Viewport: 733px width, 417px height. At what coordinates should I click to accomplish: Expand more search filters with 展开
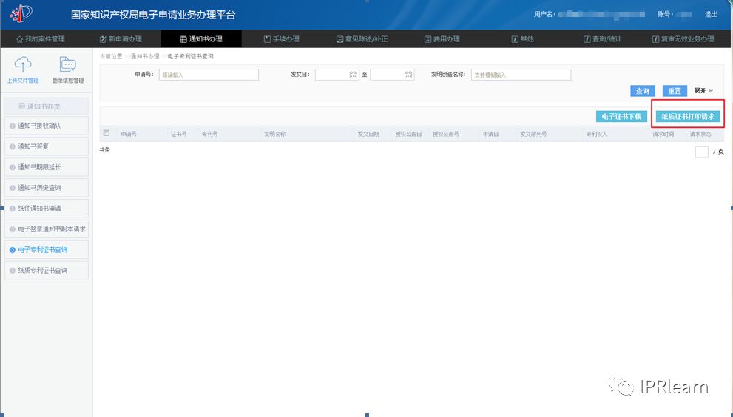(x=703, y=91)
